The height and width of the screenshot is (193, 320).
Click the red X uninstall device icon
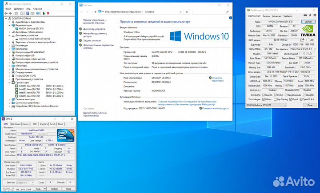click(x=48, y=13)
